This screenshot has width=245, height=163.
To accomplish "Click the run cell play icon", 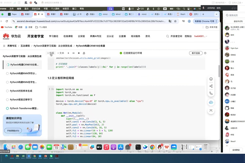I will [x=68, y=53].
